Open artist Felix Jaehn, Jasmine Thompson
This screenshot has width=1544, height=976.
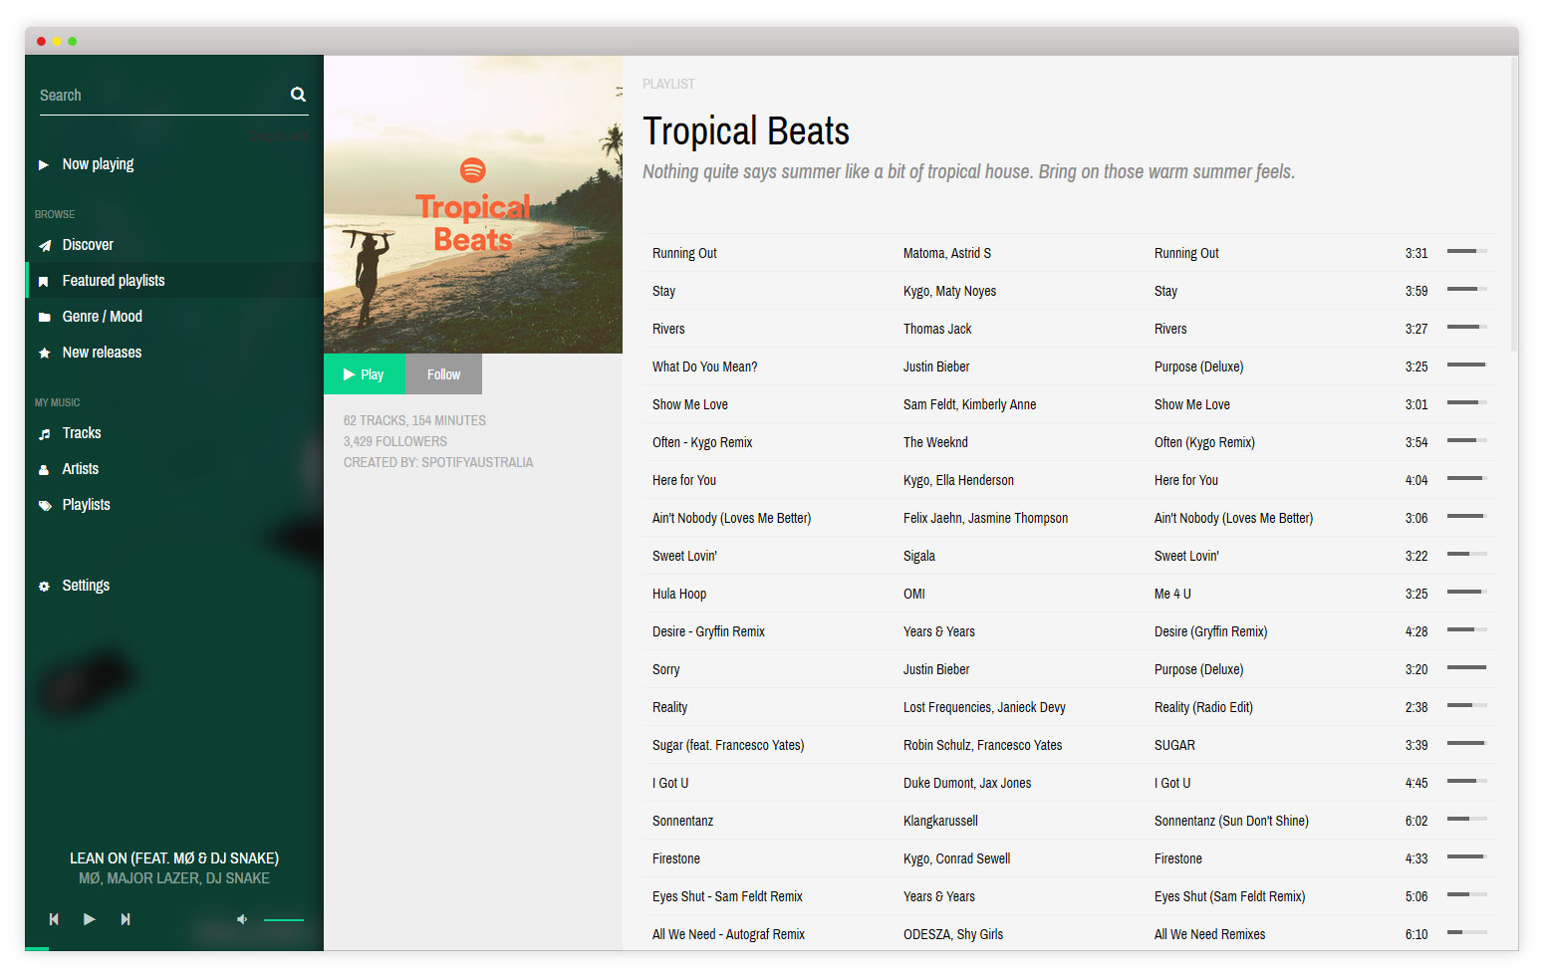[985, 518]
